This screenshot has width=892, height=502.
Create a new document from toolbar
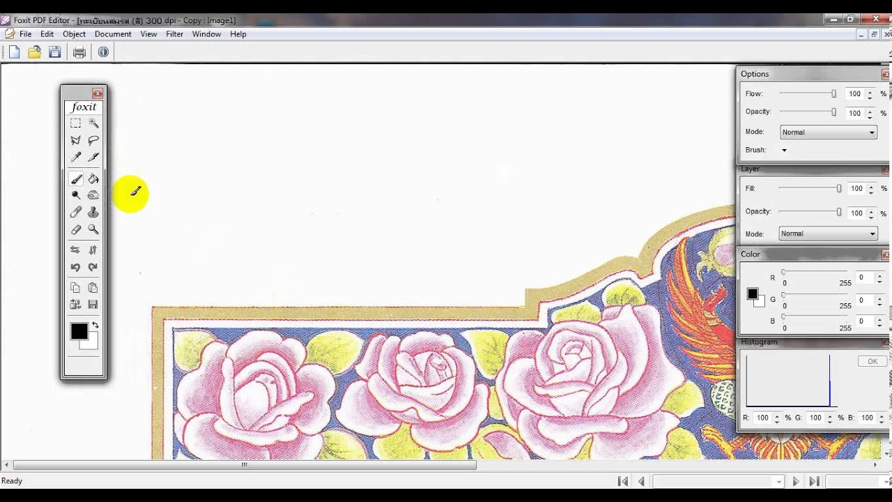[14, 52]
